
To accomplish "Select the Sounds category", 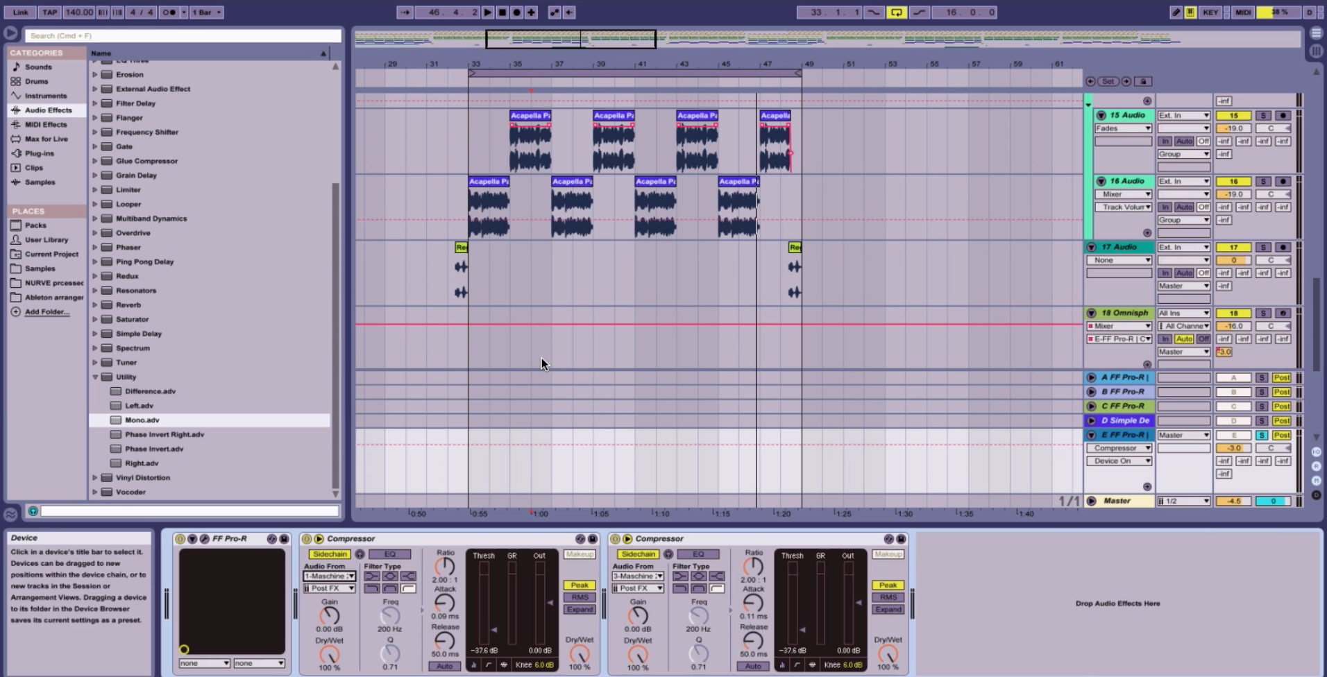I will pyautogui.click(x=38, y=67).
